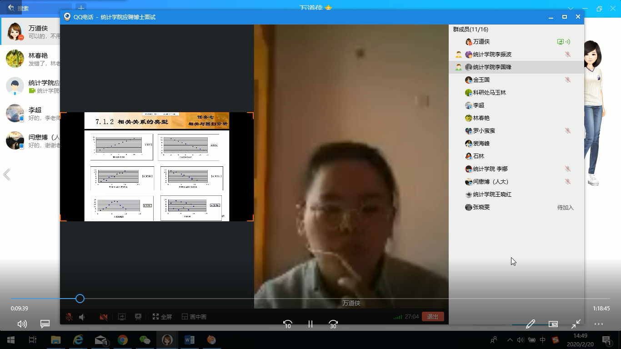This screenshot has width=621, height=349.
Task: Exit full screen using shrink arrows icon
Action: coord(576,324)
